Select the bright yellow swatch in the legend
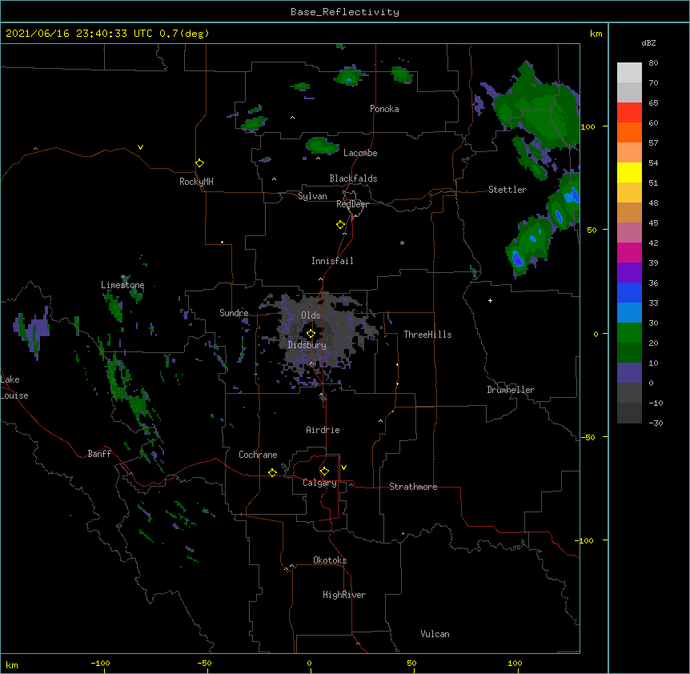 (x=629, y=172)
